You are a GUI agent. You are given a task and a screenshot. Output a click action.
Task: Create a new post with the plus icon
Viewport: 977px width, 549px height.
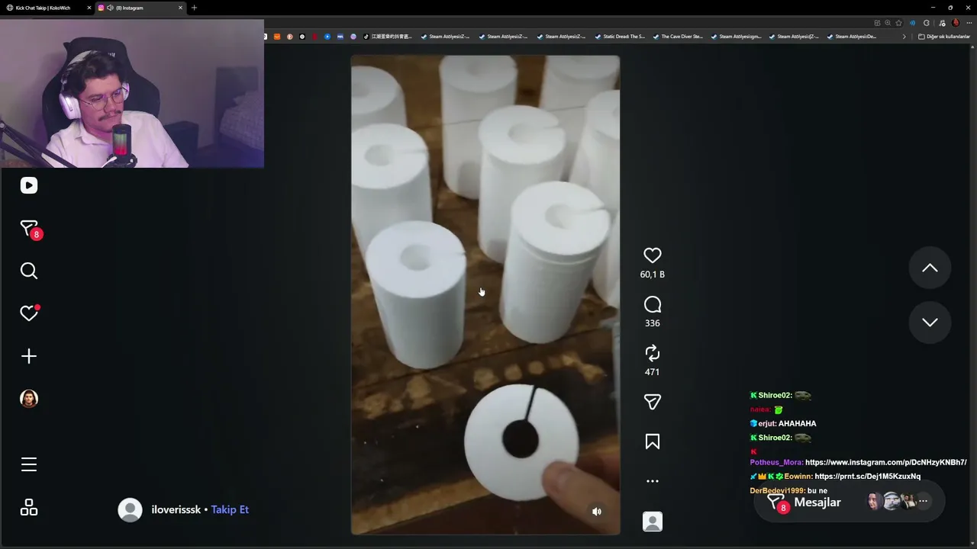(29, 356)
